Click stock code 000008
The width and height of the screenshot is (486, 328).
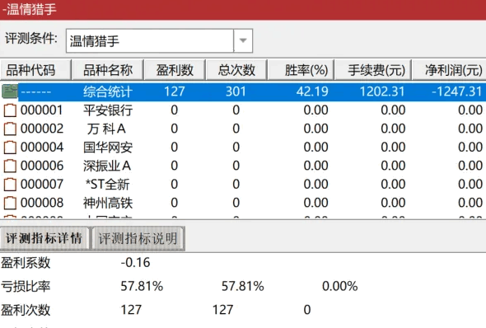pyautogui.click(x=42, y=203)
